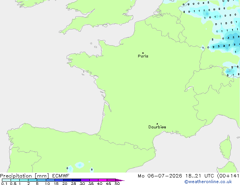240x185 pixels.
Task: Select the Dourbies location dot marker
Action: [157, 124]
